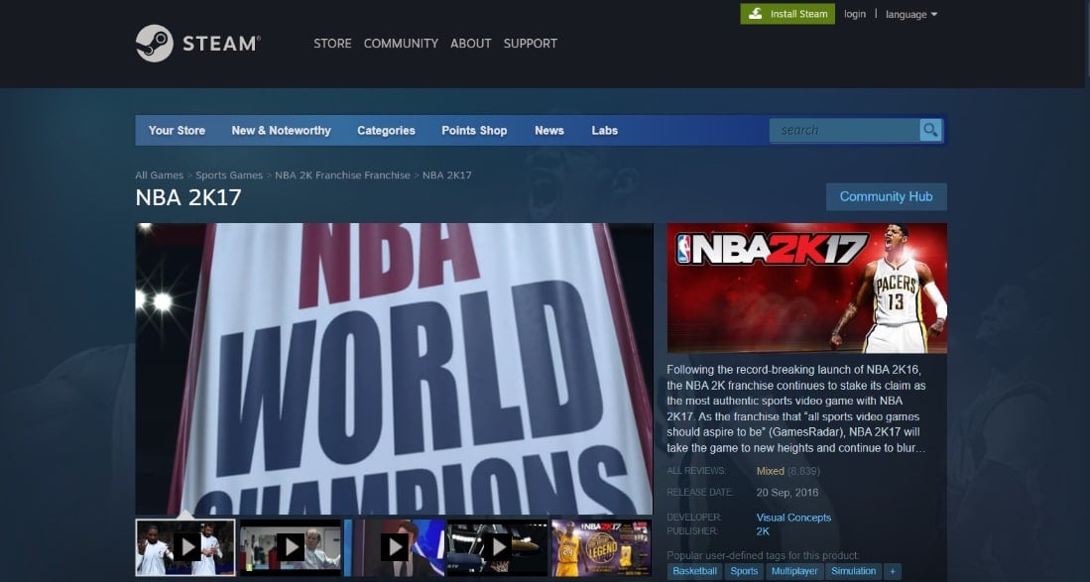The height and width of the screenshot is (582, 1090).
Task: Click the magnifying glass search icon
Action: click(x=929, y=129)
